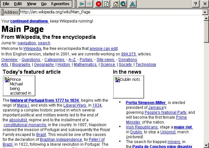
Task: Open the Wikipedia link in welcome text
Action: [x=32, y=49]
